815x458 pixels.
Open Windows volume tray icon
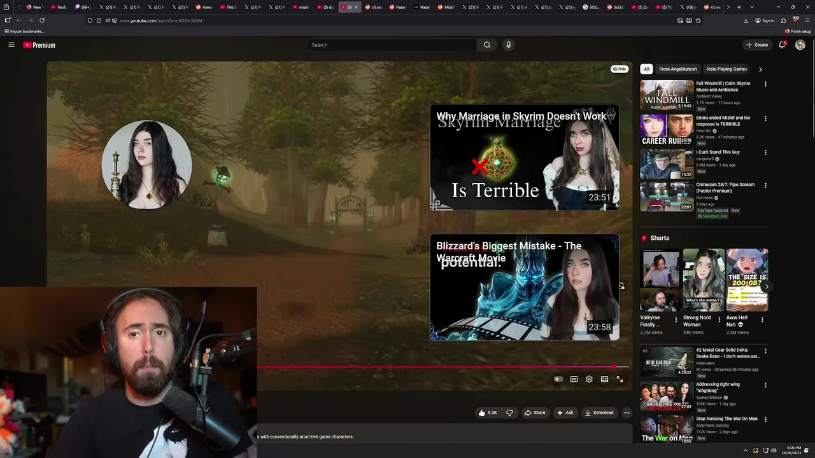(x=774, y=450)
